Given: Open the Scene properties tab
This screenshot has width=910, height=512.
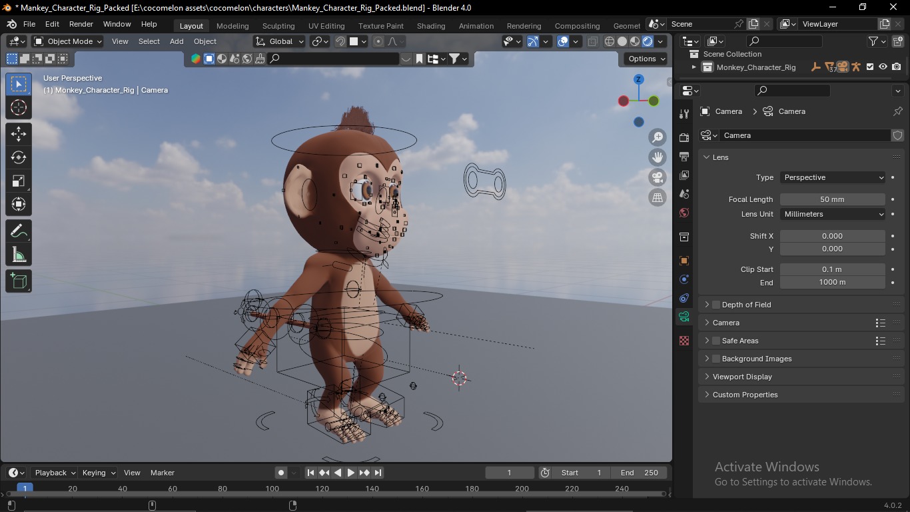Looking at the screenshot, I should (x=684, y=194).
